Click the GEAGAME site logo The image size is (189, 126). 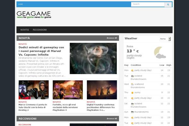pos(34,15)
